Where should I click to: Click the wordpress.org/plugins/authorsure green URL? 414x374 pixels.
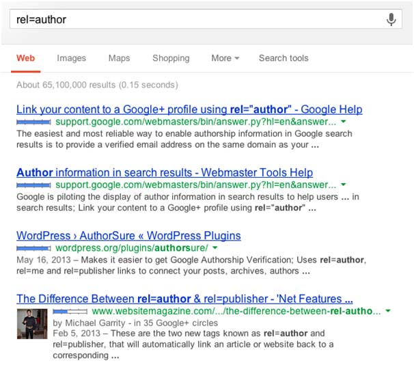click(x=131, y=248)
